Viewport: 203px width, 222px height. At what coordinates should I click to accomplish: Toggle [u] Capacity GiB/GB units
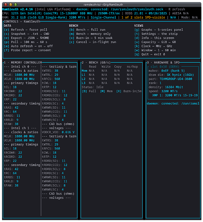[155, 42]
